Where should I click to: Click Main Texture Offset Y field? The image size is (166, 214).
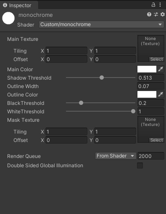(x=115, y=59)
